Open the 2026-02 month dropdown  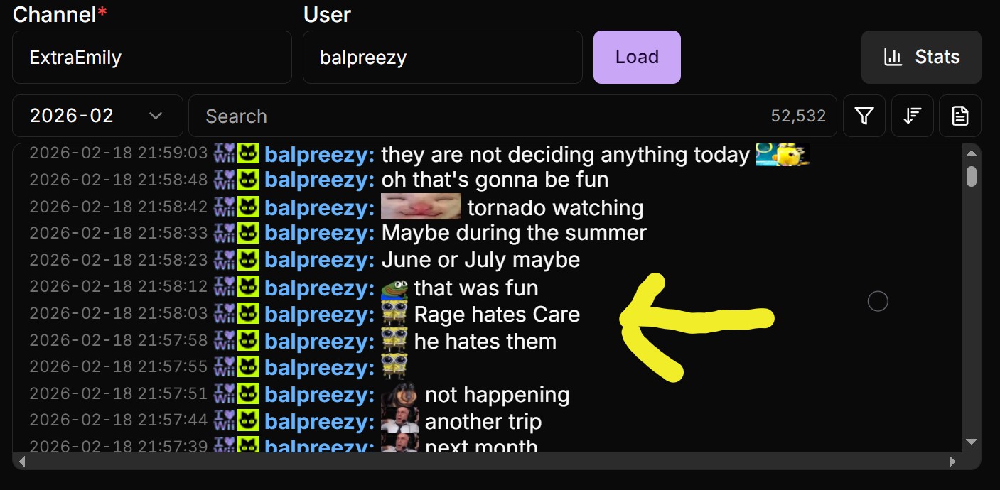[97, 116]
